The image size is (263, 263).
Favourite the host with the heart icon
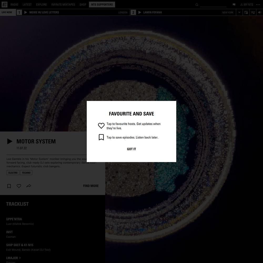tap(19, 186)
